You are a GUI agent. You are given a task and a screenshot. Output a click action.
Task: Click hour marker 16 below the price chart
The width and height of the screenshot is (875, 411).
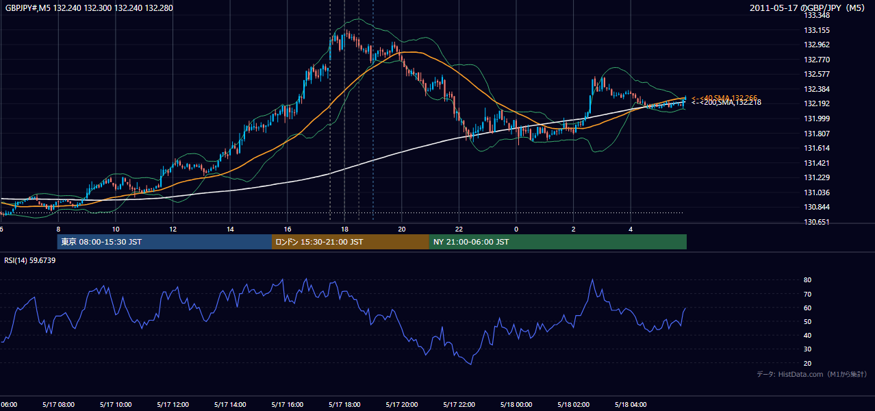tap(287, 229)
